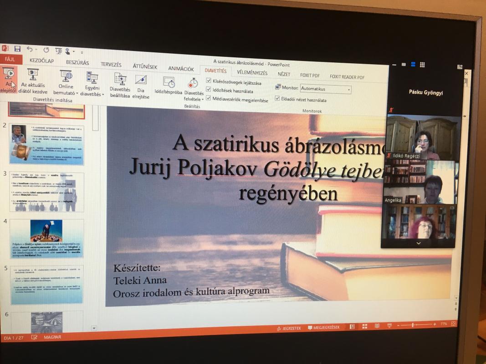
Task: Click the Save icon in quick access toolbar
Action: click(x=17, y=49)
